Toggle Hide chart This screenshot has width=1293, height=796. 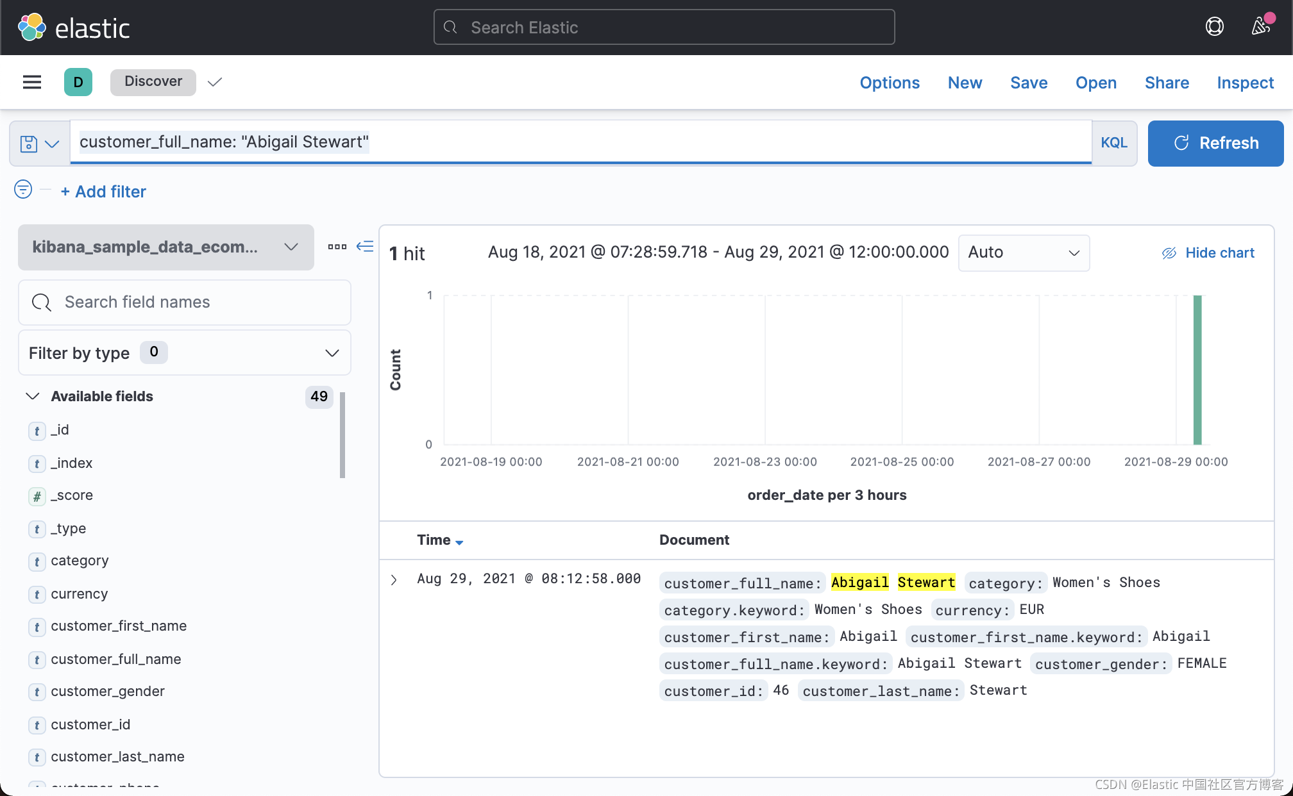[x=1208, y=253]
